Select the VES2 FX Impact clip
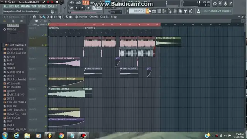The height and width of the screenshot is (139, 247). [x=168, y=42]
